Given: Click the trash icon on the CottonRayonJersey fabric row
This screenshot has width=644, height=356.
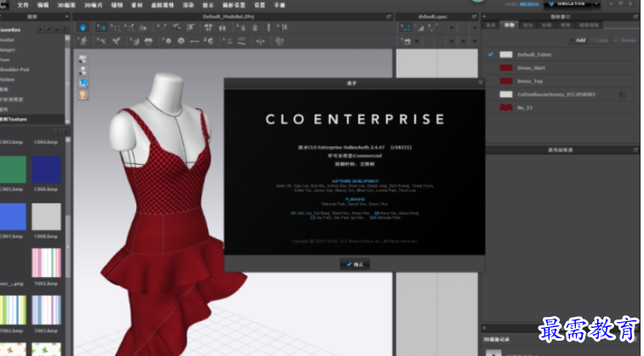Looking at the screenshot, I should coord(622,94).
